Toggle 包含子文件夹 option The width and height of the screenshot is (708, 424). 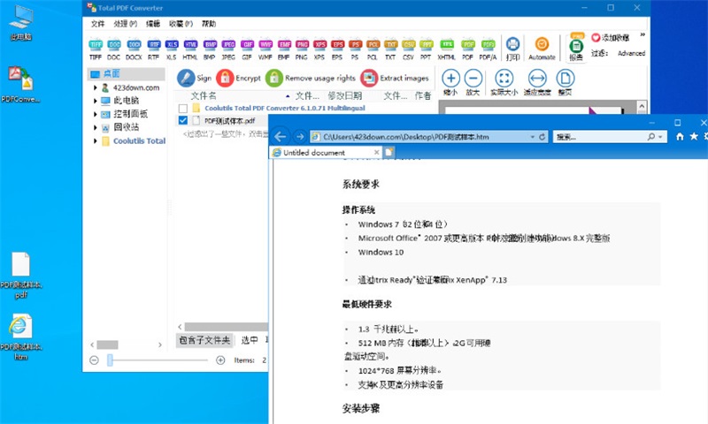point(204,340)
